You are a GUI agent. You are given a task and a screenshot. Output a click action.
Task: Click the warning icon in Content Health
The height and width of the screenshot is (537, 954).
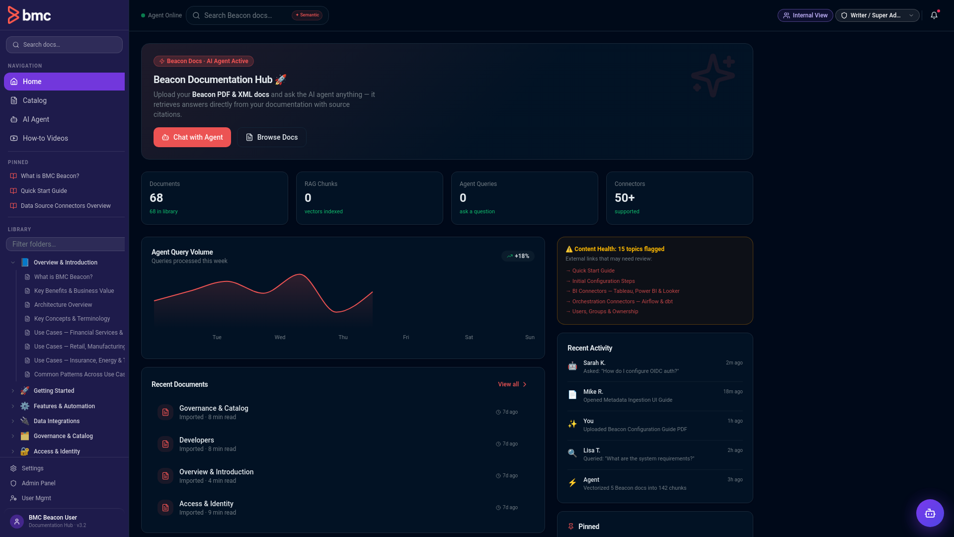click(569, 249)
